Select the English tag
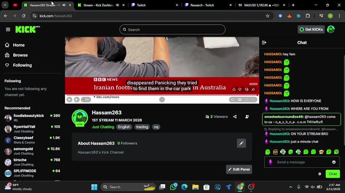Image resolution: width=345 pixels, height=193 pixels. (124, 127)
